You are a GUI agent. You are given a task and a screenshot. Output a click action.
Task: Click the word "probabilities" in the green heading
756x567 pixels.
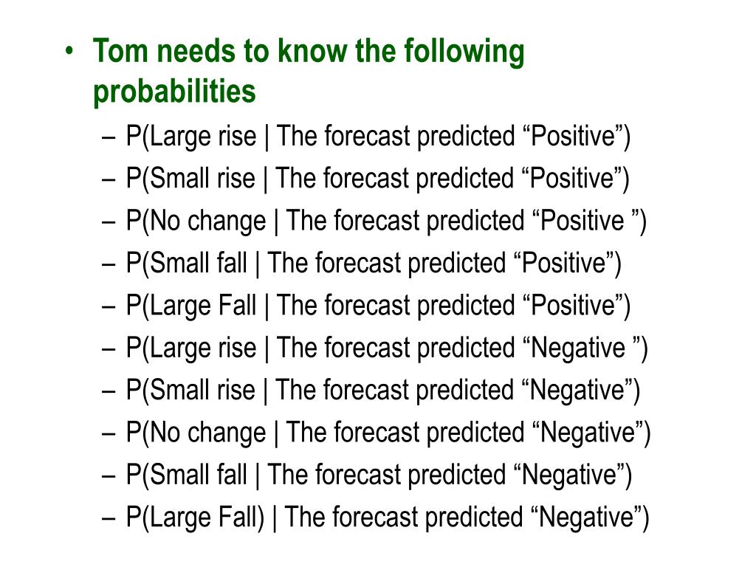[x=174, y=91]
